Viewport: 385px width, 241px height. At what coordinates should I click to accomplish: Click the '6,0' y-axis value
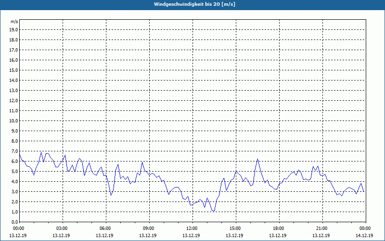(x=14, y=161)
